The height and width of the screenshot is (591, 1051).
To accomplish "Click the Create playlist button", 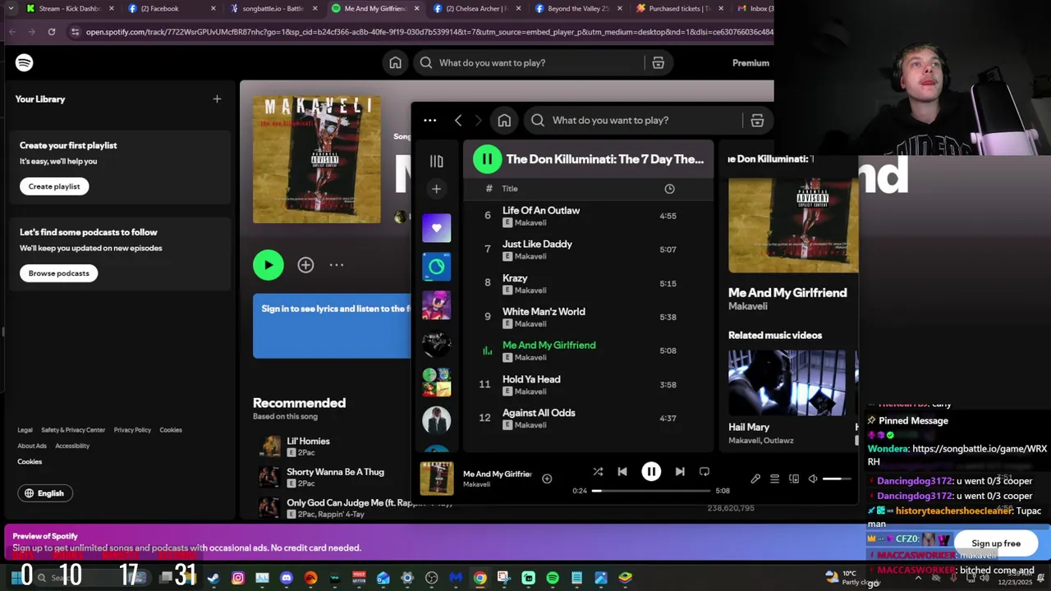I will click(54, 186).
